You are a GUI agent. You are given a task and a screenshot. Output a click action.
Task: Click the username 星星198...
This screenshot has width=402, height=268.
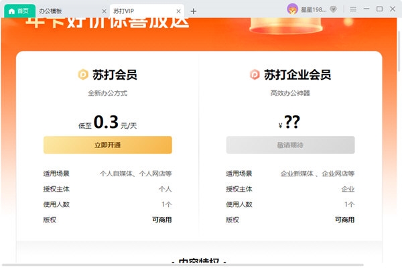click(x=314, y=10)
